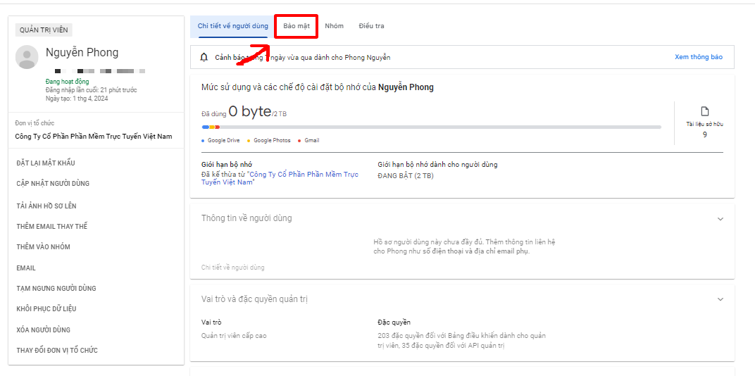Click THÊM EMAIL THAY THẾ

[52, 227]
